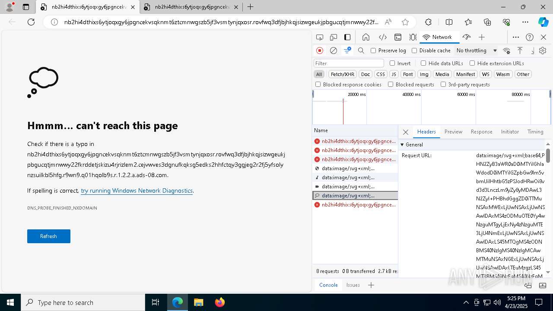
Task: Export HAR file with down arrow
Action: click(532, 51)
